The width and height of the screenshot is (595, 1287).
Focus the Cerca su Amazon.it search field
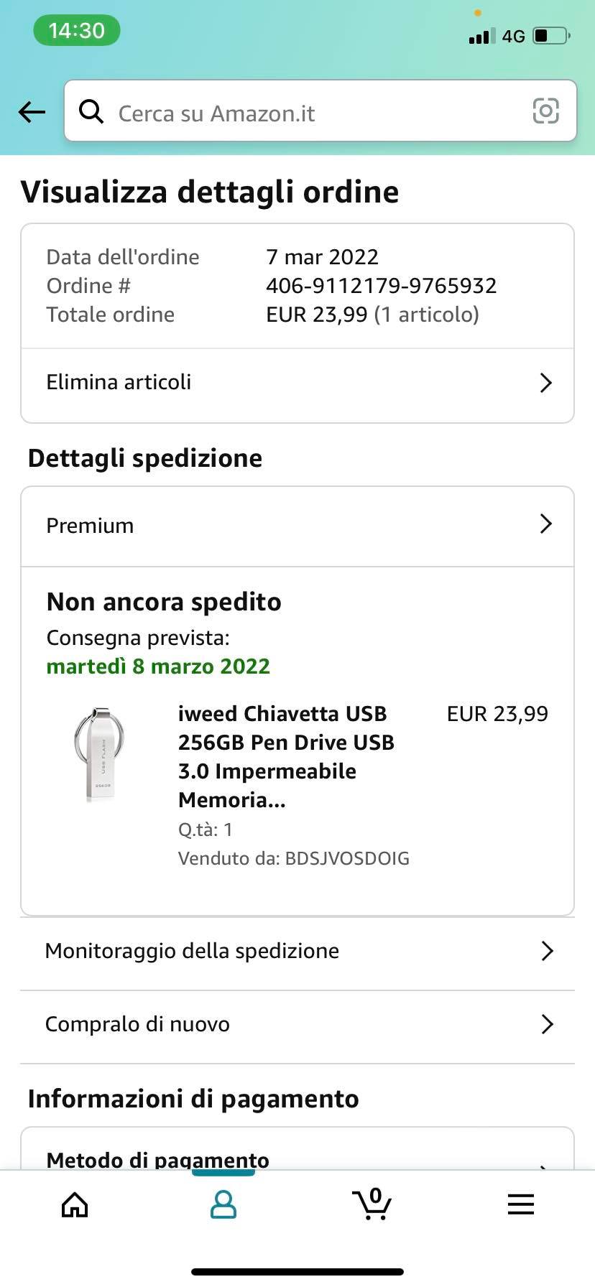coord(316,113)
